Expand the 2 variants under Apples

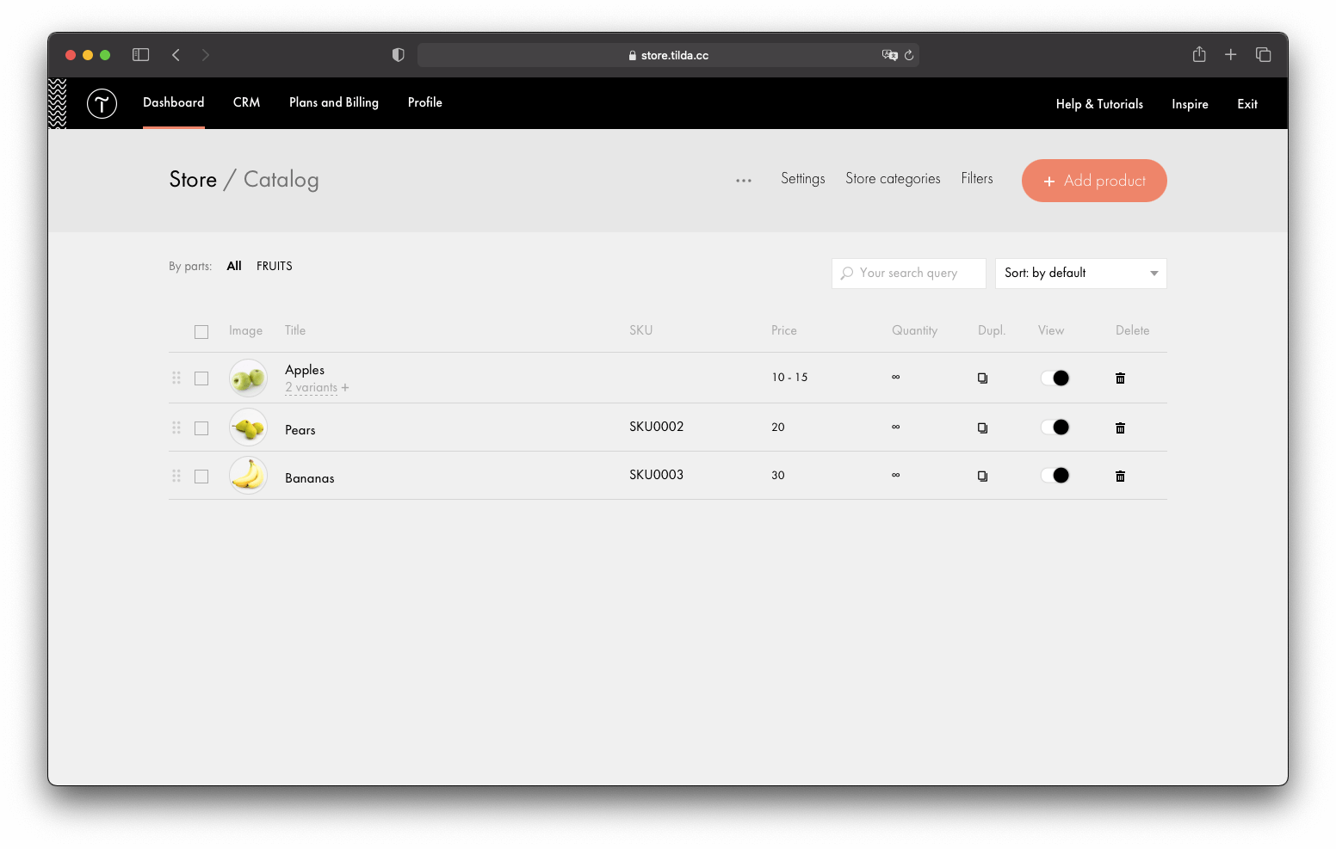coord(316,387)
